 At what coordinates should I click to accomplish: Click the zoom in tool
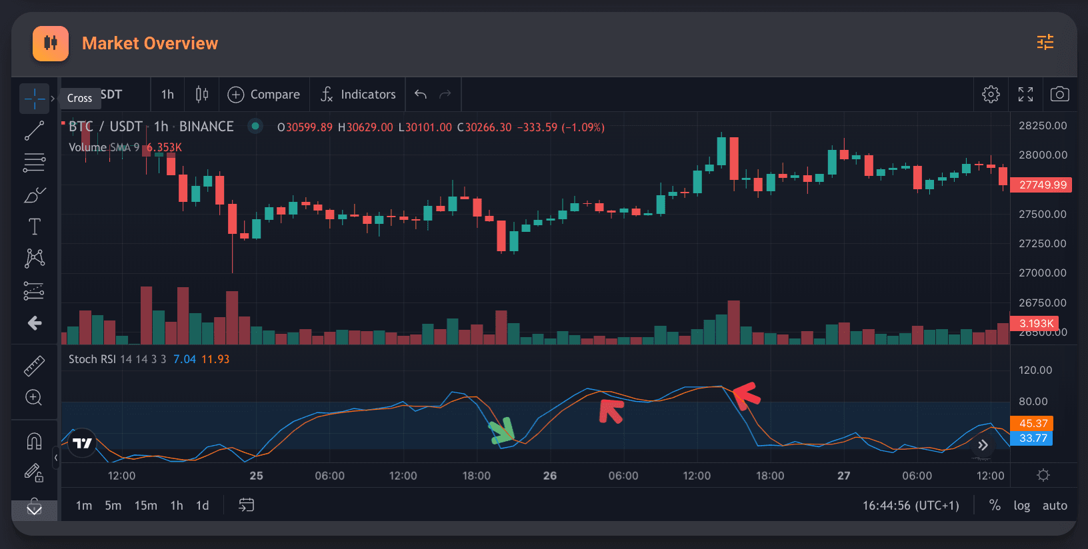pos(34,398)
